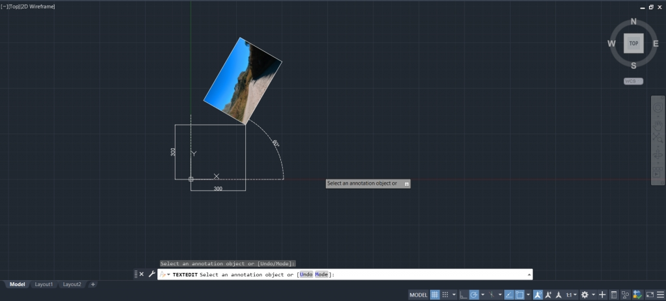The height and width of the screenshot is (301, 666).
Task: Toggle the drawing grid display
Action: point(434,294)
